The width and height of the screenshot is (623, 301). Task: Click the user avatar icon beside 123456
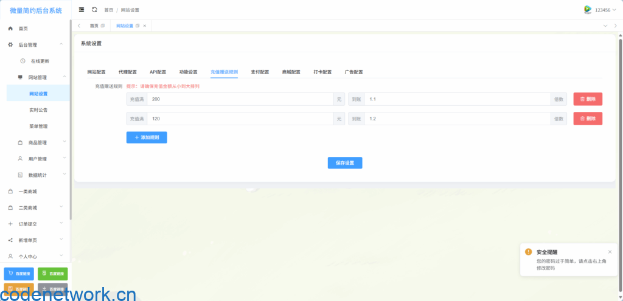click(x=587, y=10)
